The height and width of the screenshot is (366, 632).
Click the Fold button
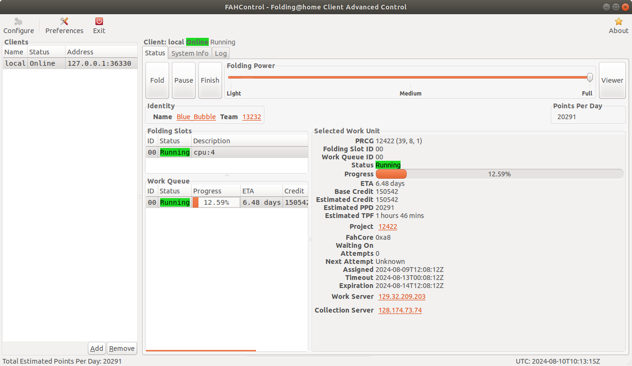click(x=157, y=80)
